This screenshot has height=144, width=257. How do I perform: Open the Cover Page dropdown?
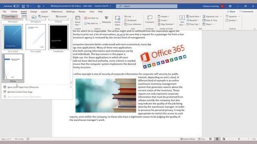tap(10, 16)
